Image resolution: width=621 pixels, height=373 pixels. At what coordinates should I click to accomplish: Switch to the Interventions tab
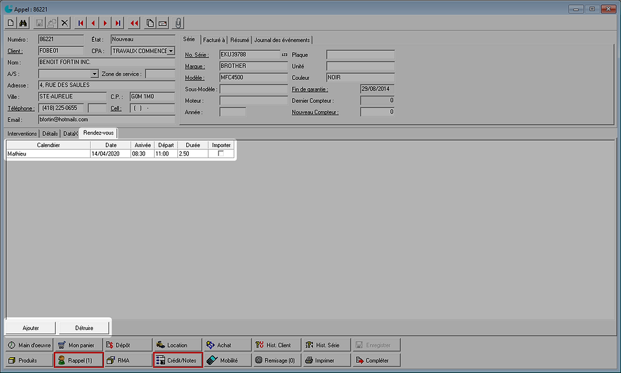(22, 134)
